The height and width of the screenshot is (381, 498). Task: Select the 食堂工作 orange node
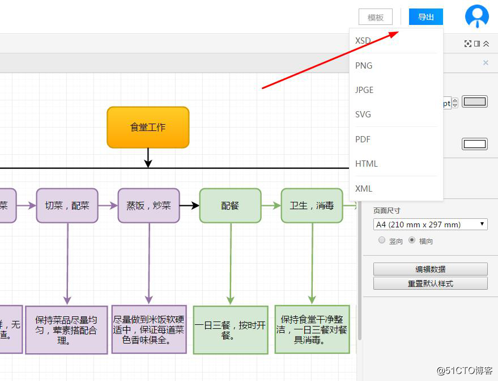pos(148,128)
